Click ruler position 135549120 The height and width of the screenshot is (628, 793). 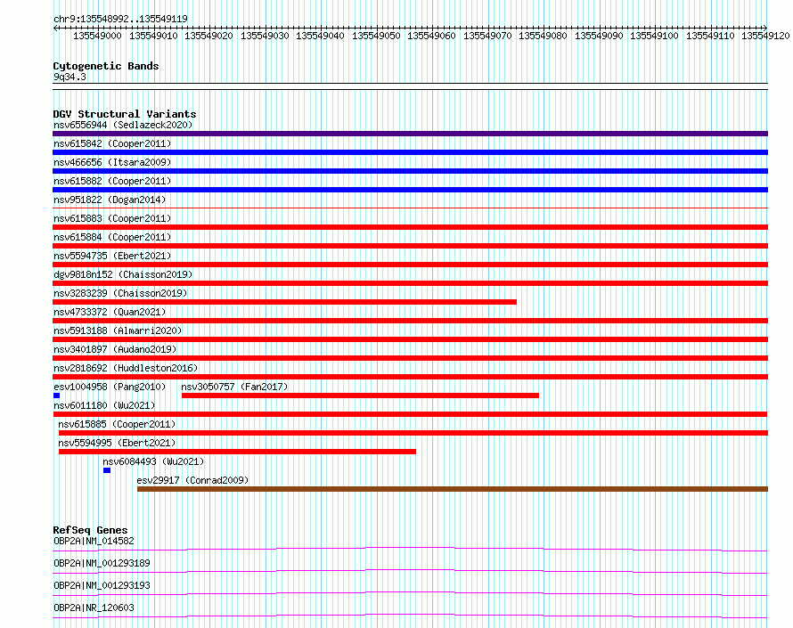point(765,36)
